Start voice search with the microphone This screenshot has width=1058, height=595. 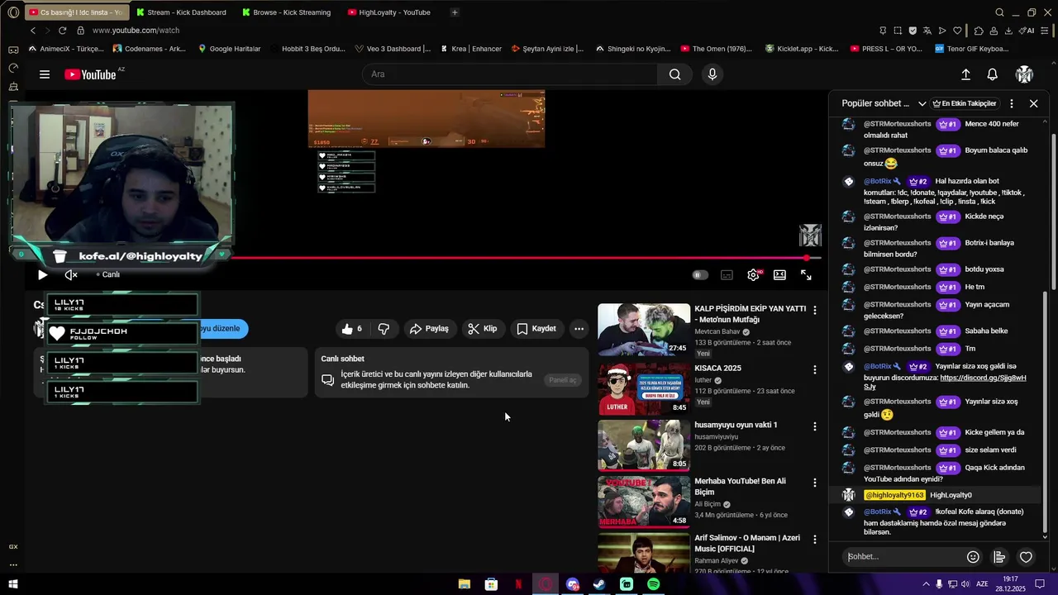coord(712,74)
